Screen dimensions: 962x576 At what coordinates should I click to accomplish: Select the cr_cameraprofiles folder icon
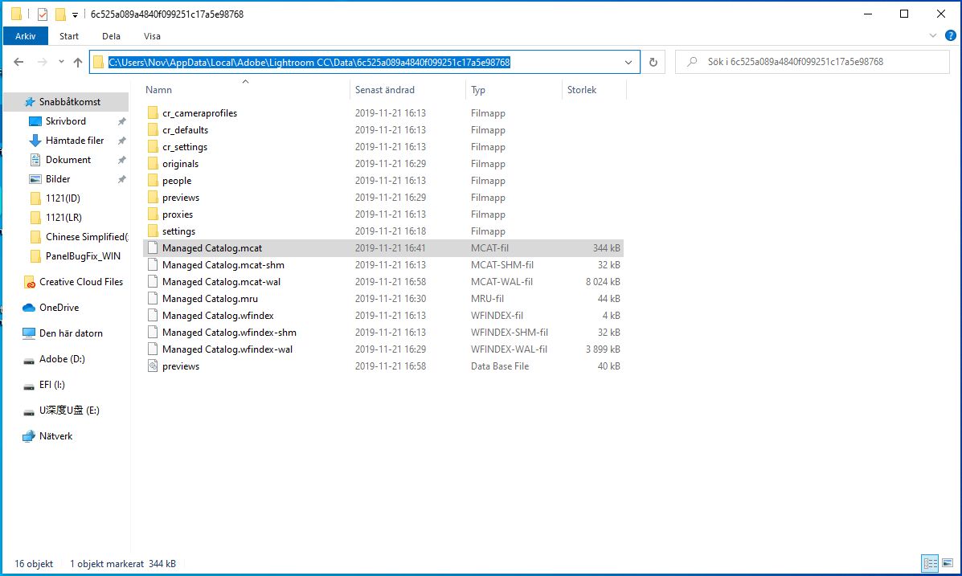153,112
